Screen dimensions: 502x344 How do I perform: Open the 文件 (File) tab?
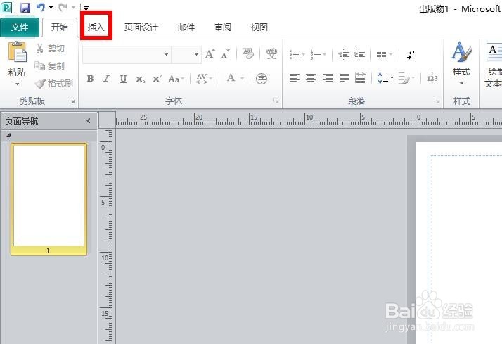pyautogui.click(x=20, y=27)
